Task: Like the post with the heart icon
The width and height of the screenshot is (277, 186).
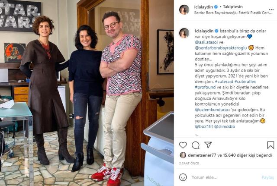Action: [x=183, y=145]
